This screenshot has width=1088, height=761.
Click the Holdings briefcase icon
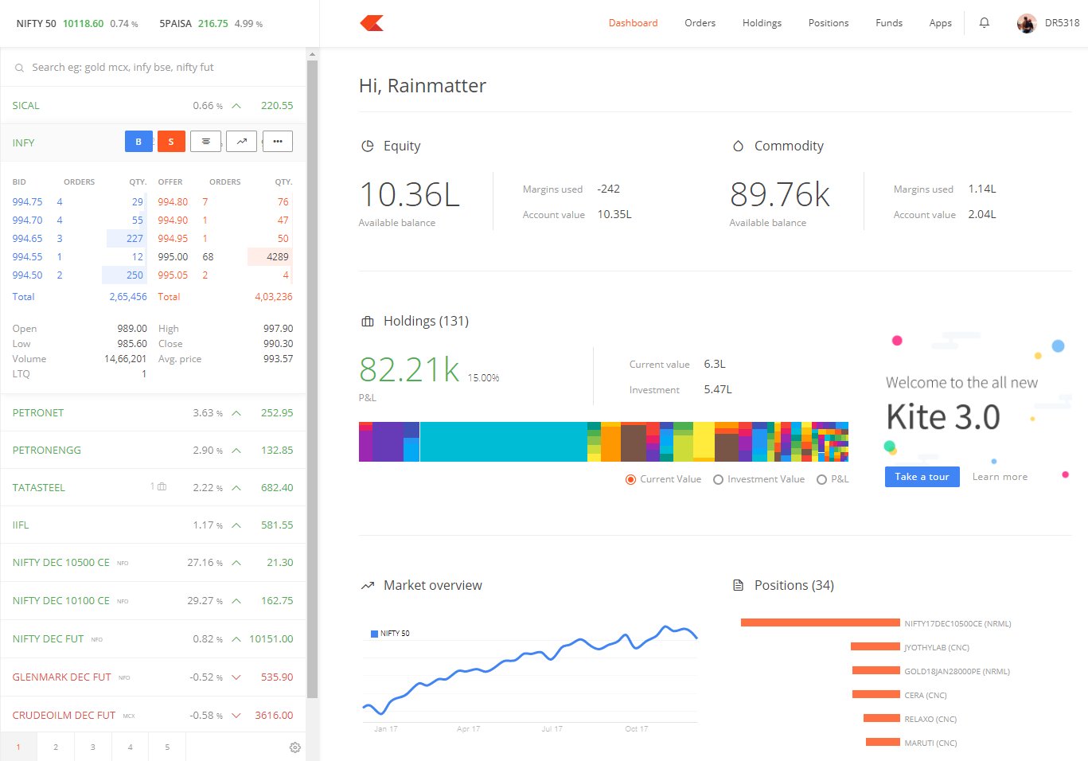point(368,322)
